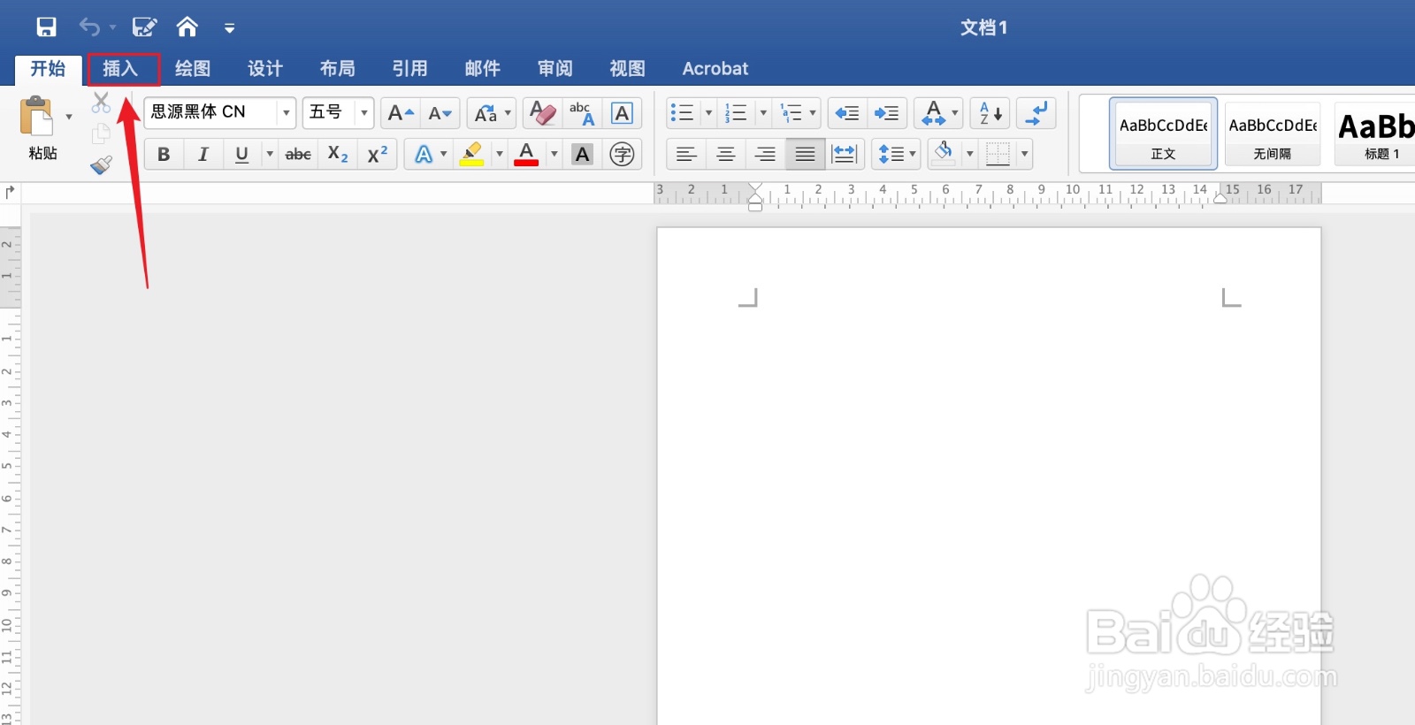The image size is (1415, 725).
Task: Click the Change Case Aa button
Action: [486, 113]
